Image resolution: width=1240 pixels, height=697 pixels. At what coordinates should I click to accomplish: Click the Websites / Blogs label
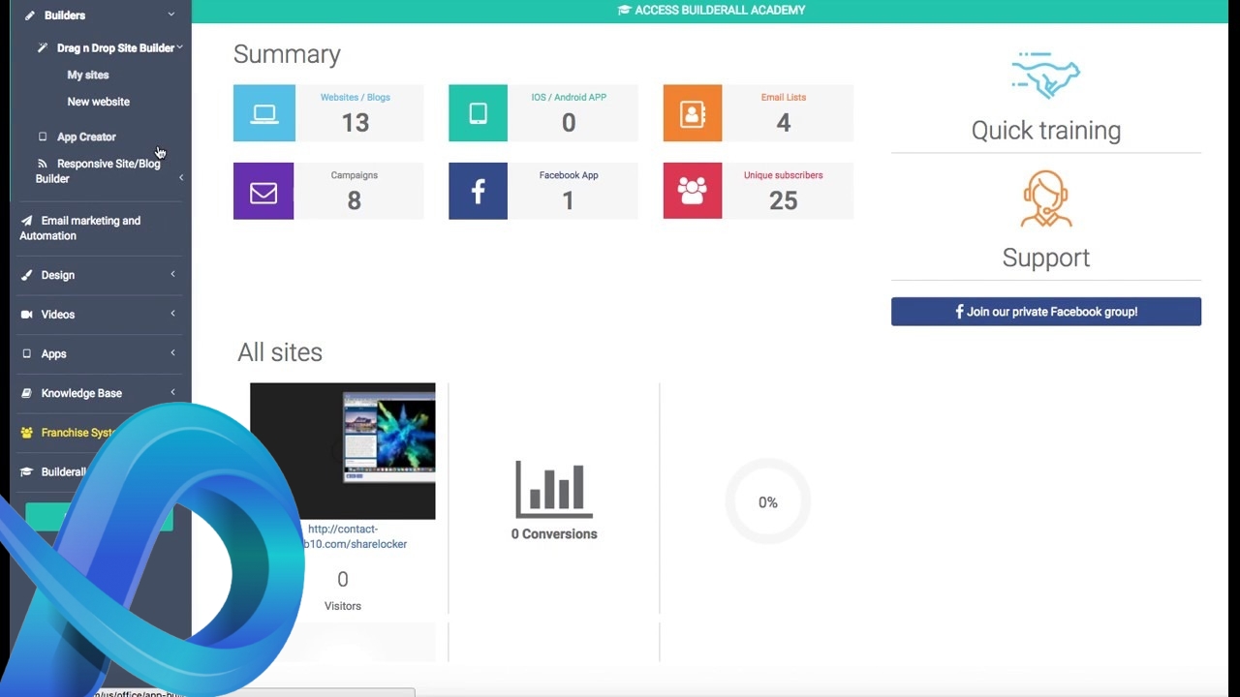356,98
